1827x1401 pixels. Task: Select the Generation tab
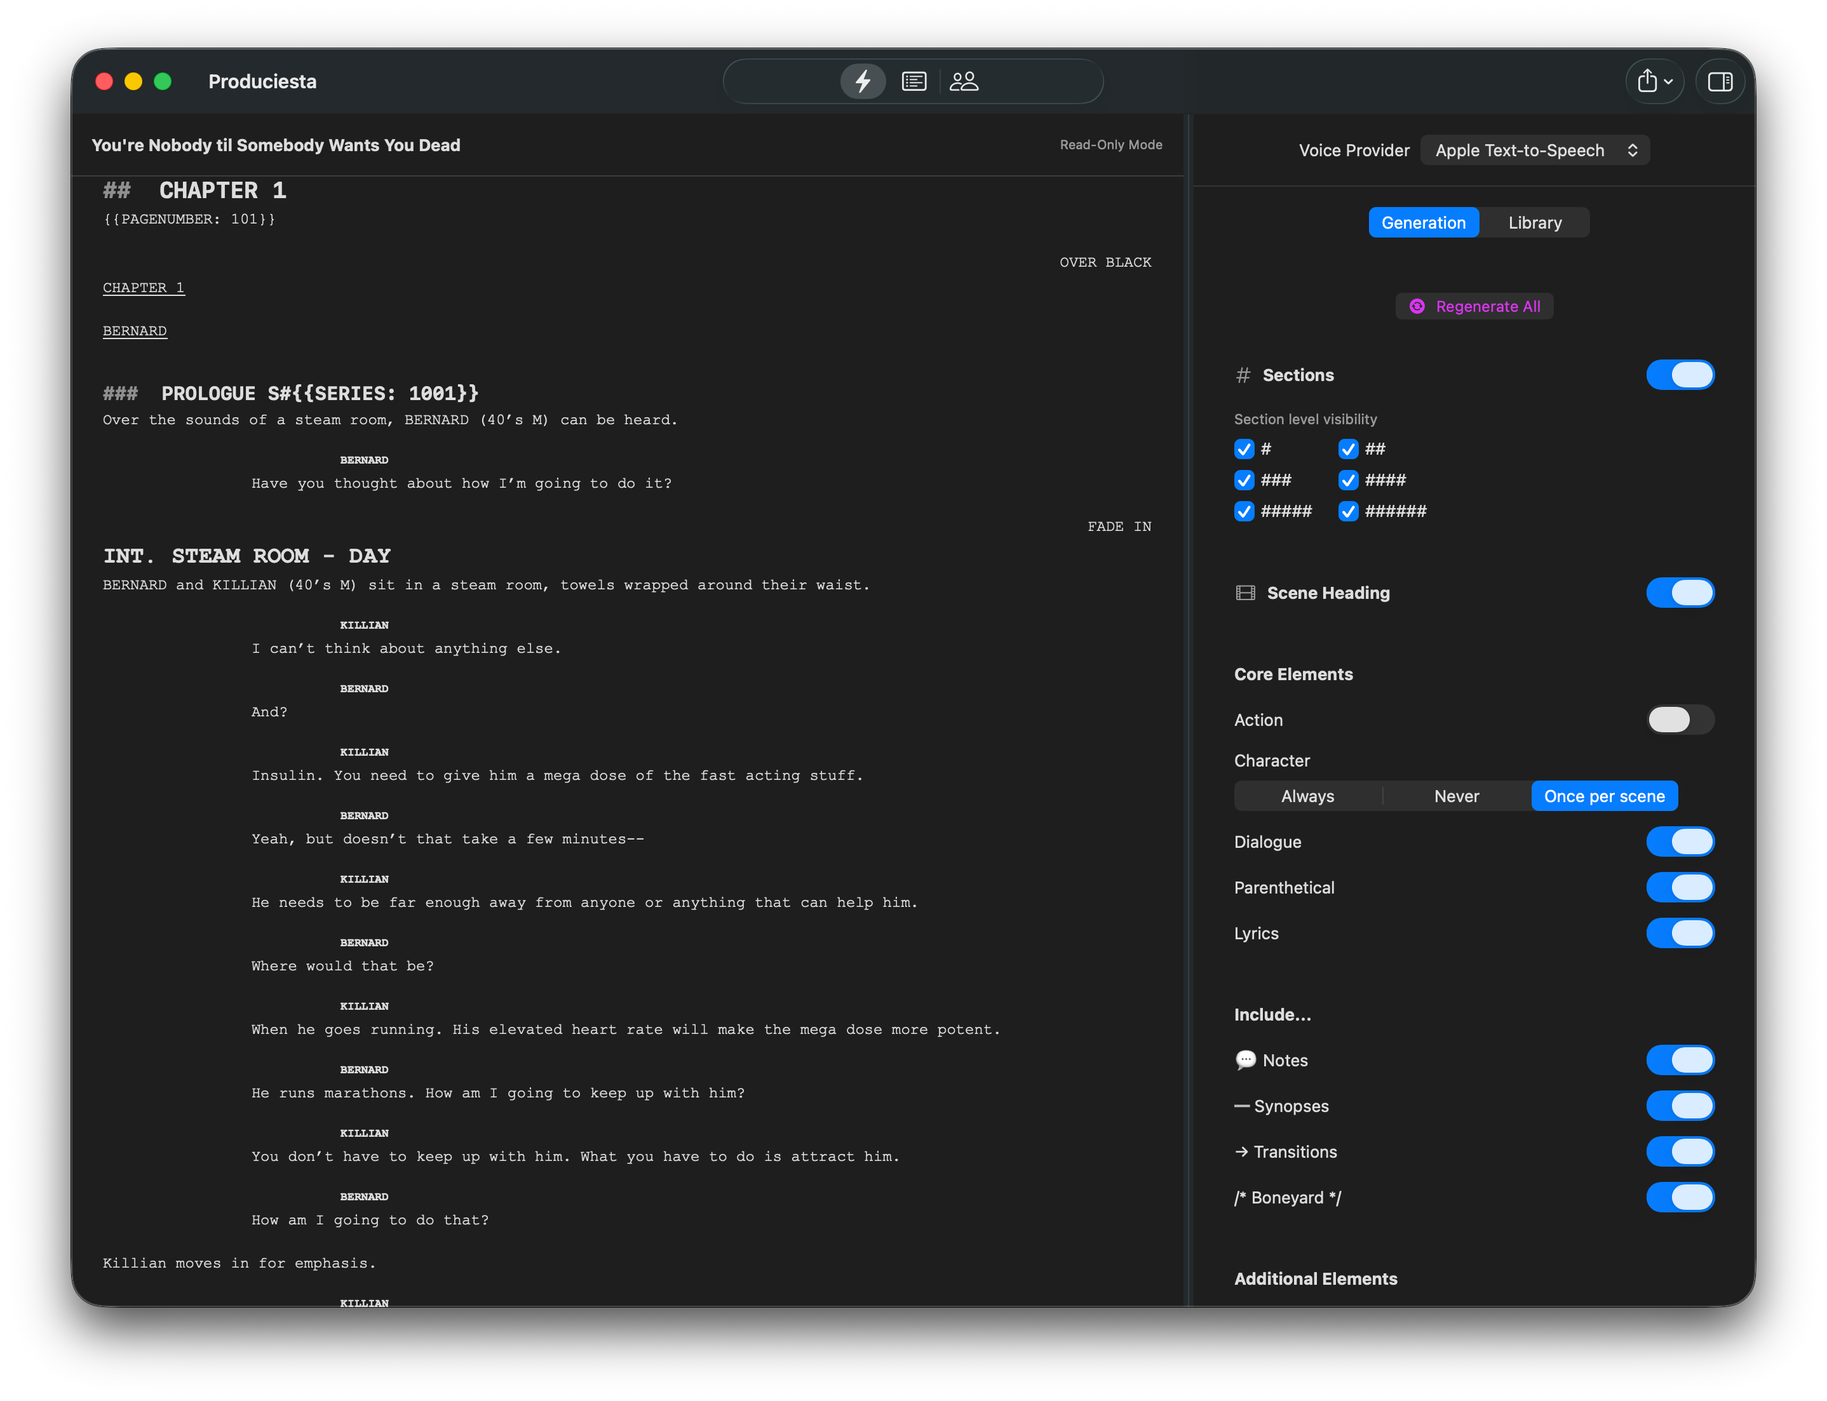click(1423, 223)
